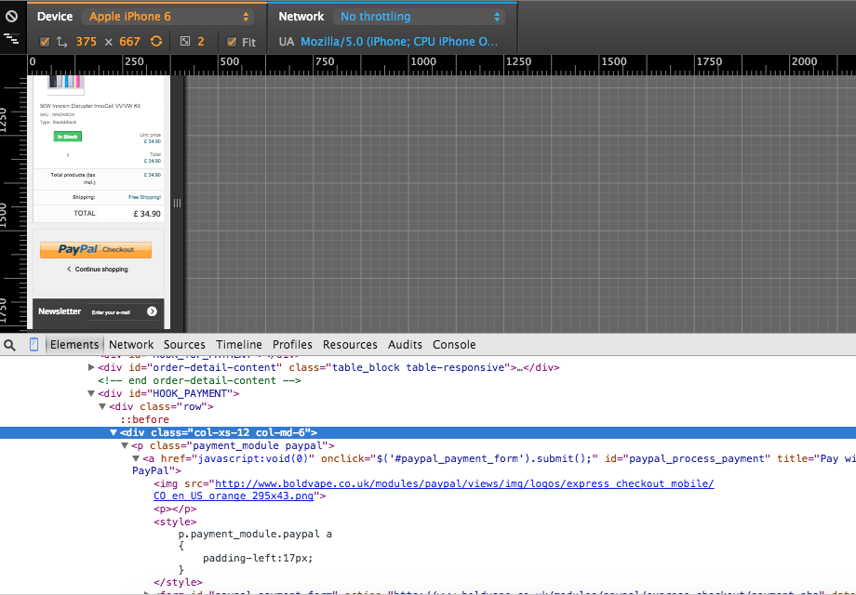This screenshot has height=595, width=856.
Task: Click the p.payment_module.paypal a selector text
Action: click(255, 534)
